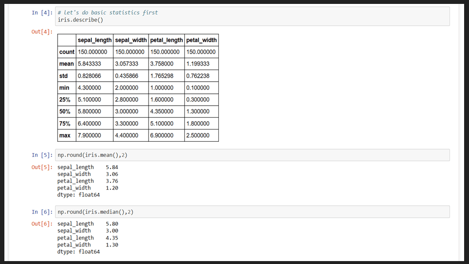
Task: Click the iris.describe() code cell
Action: [252, 16]
